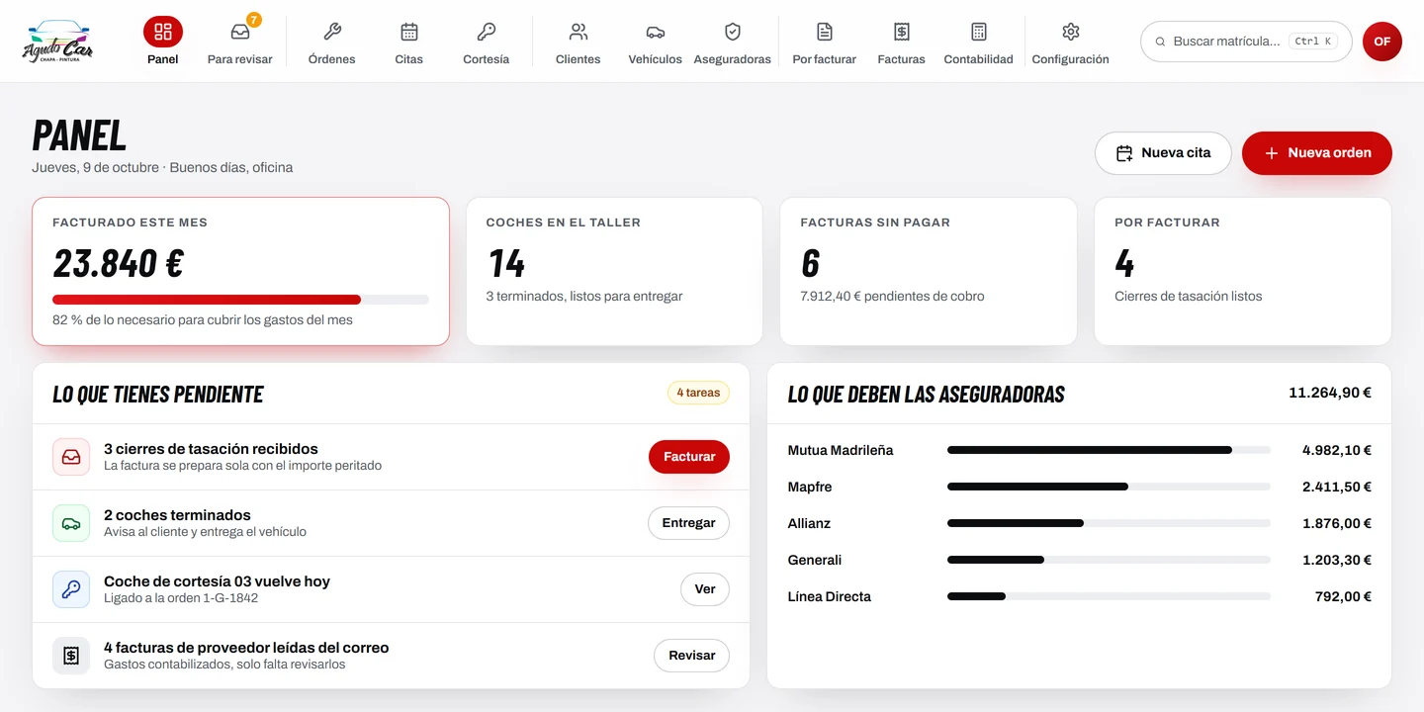Click the magnifier icon in the search box
This screenshot has width=1424, height=712.
(1161, 42)
